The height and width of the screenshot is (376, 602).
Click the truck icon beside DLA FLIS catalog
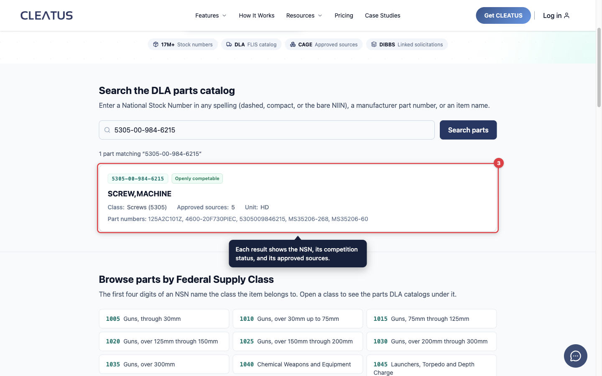coord(229,44)
